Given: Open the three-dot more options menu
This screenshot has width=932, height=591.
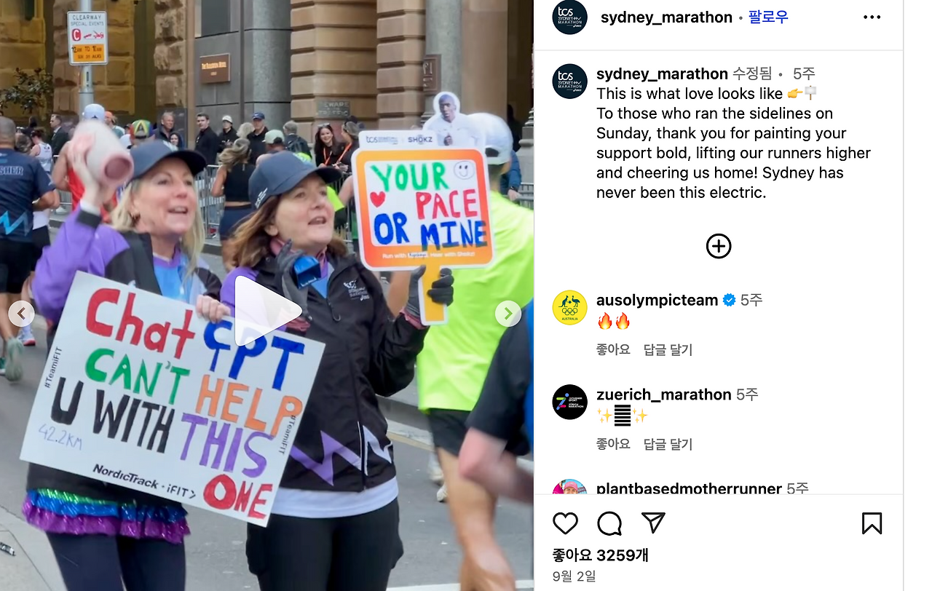Looking at the screenshot, I should click(872, 17).
